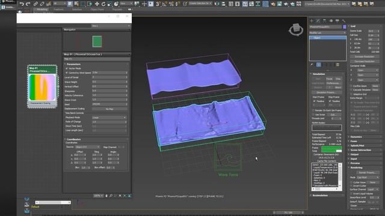Select the Unlink Selection chain icon
385x216 pixels.
click(42, 4)
